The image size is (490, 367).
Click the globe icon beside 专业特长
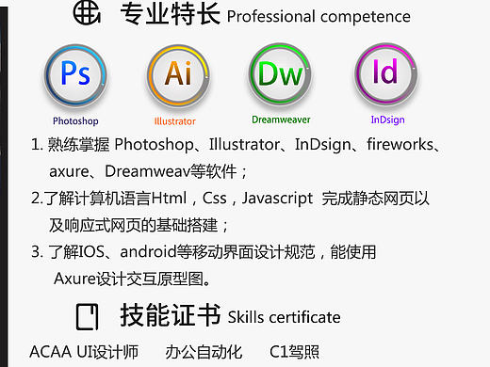(87, 13)
